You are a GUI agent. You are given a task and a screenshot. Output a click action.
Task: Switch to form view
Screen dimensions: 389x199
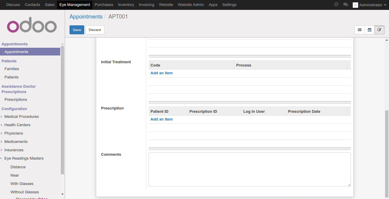(379, 30)
